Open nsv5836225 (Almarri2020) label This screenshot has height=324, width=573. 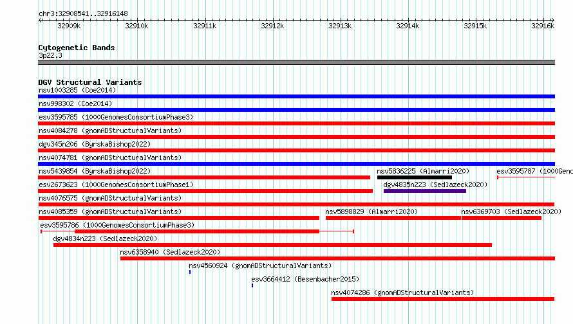pyautogui.click(x=423, y=171)
